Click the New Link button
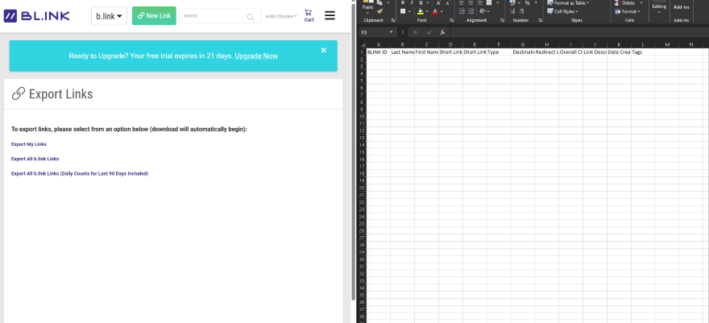Image resolution: width=709 pixels, height=323 pixels. click(x=154, y=16)
